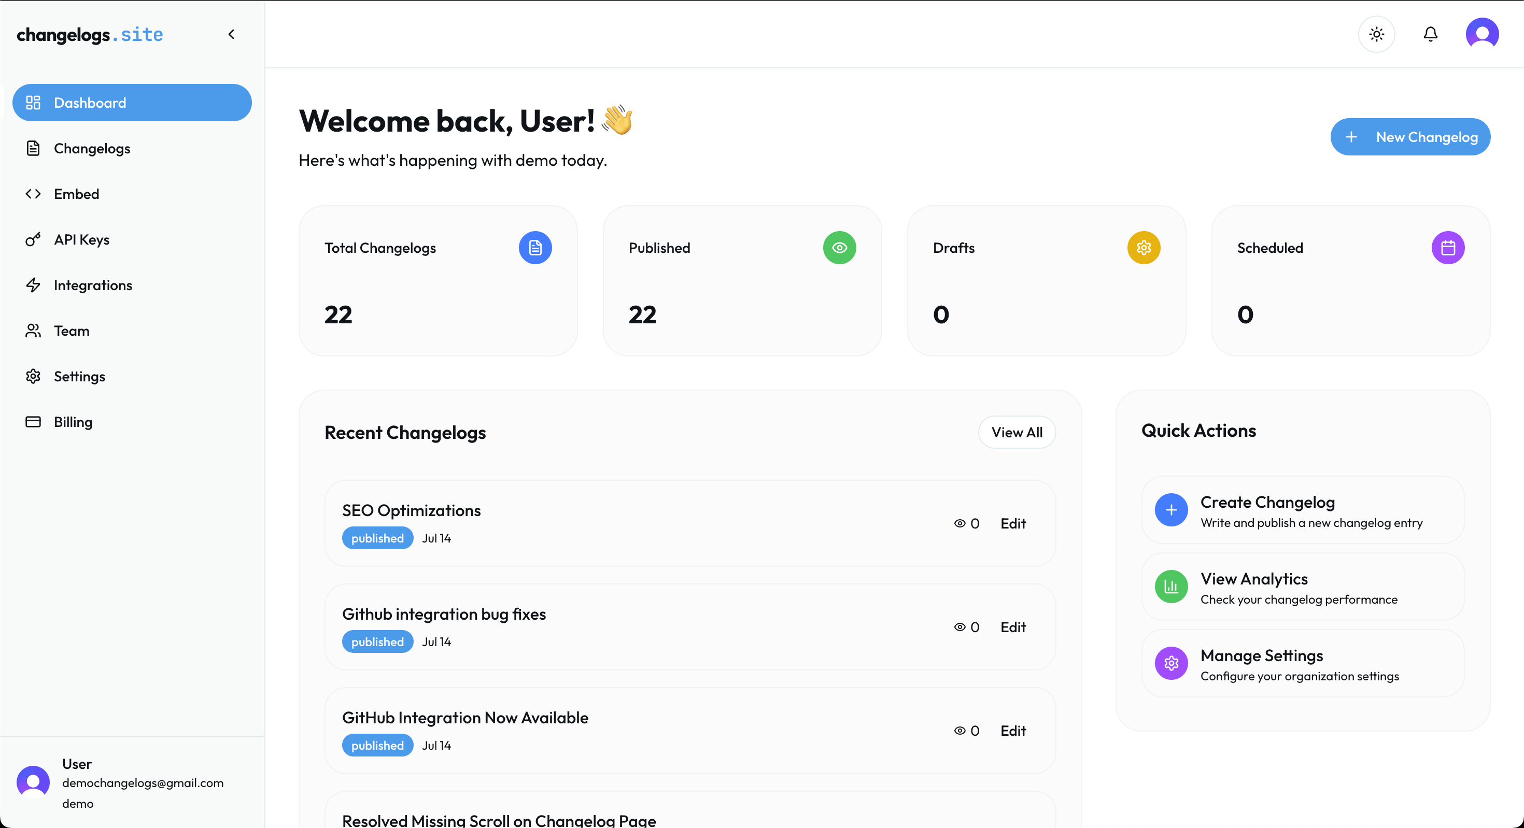Click the changelogs.site logo
1524x828 pixels.
(90, 34)
